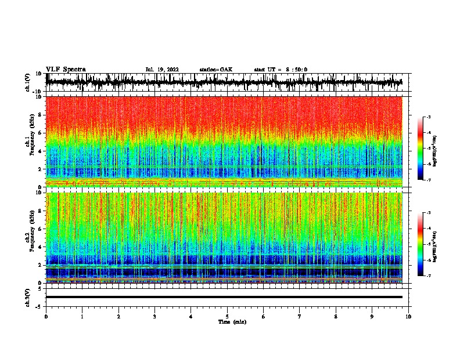The image size is (460, 355).
Task: Click inside the ch.1 spectrogram panel
Action: point(224,142)
